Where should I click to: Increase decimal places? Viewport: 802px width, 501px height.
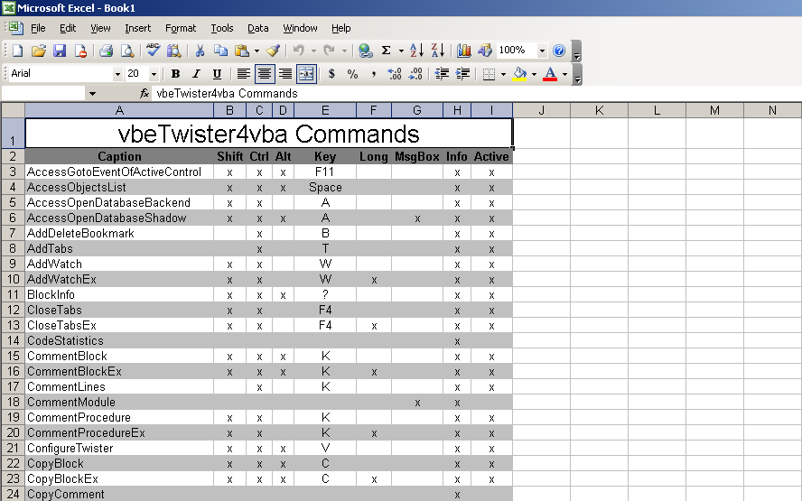[x=395, y=74]
